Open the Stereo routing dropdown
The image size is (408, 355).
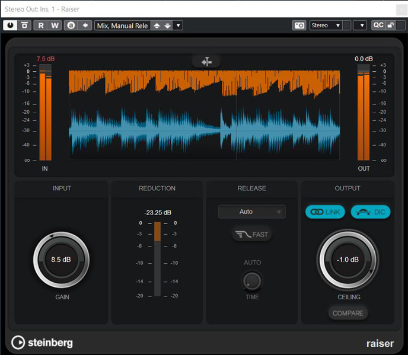(326, 25)
